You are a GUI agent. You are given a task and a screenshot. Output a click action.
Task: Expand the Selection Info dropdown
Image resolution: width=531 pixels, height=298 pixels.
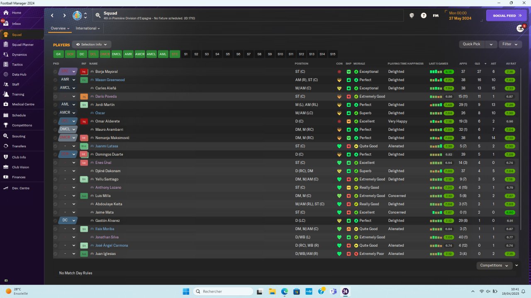pos(92,44)
